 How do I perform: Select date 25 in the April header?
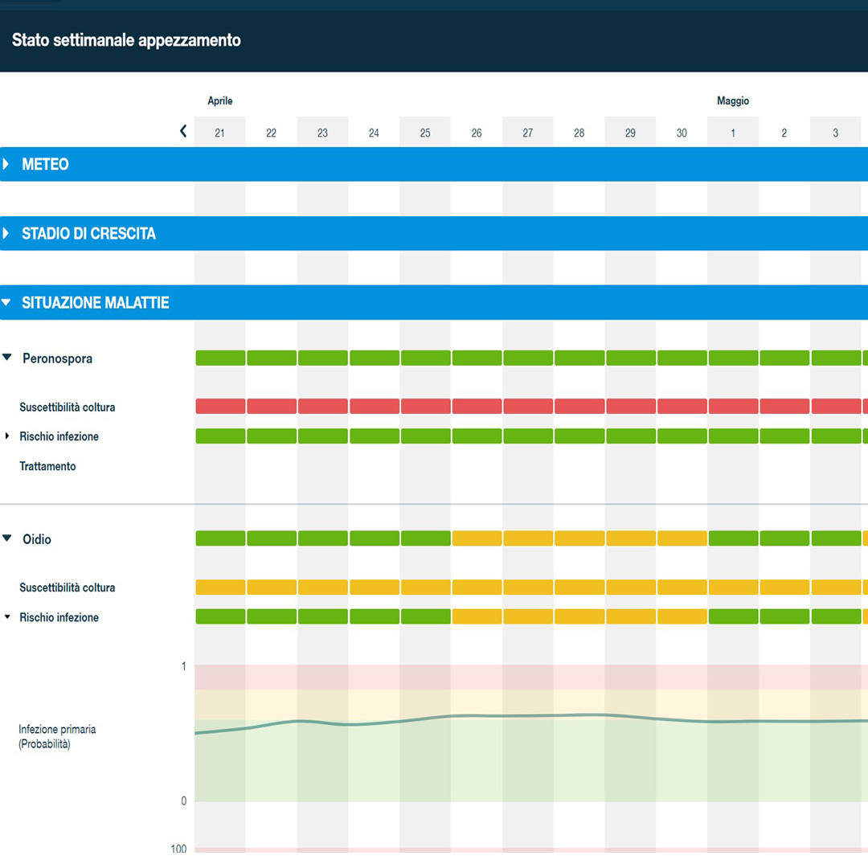click(425, 133)
